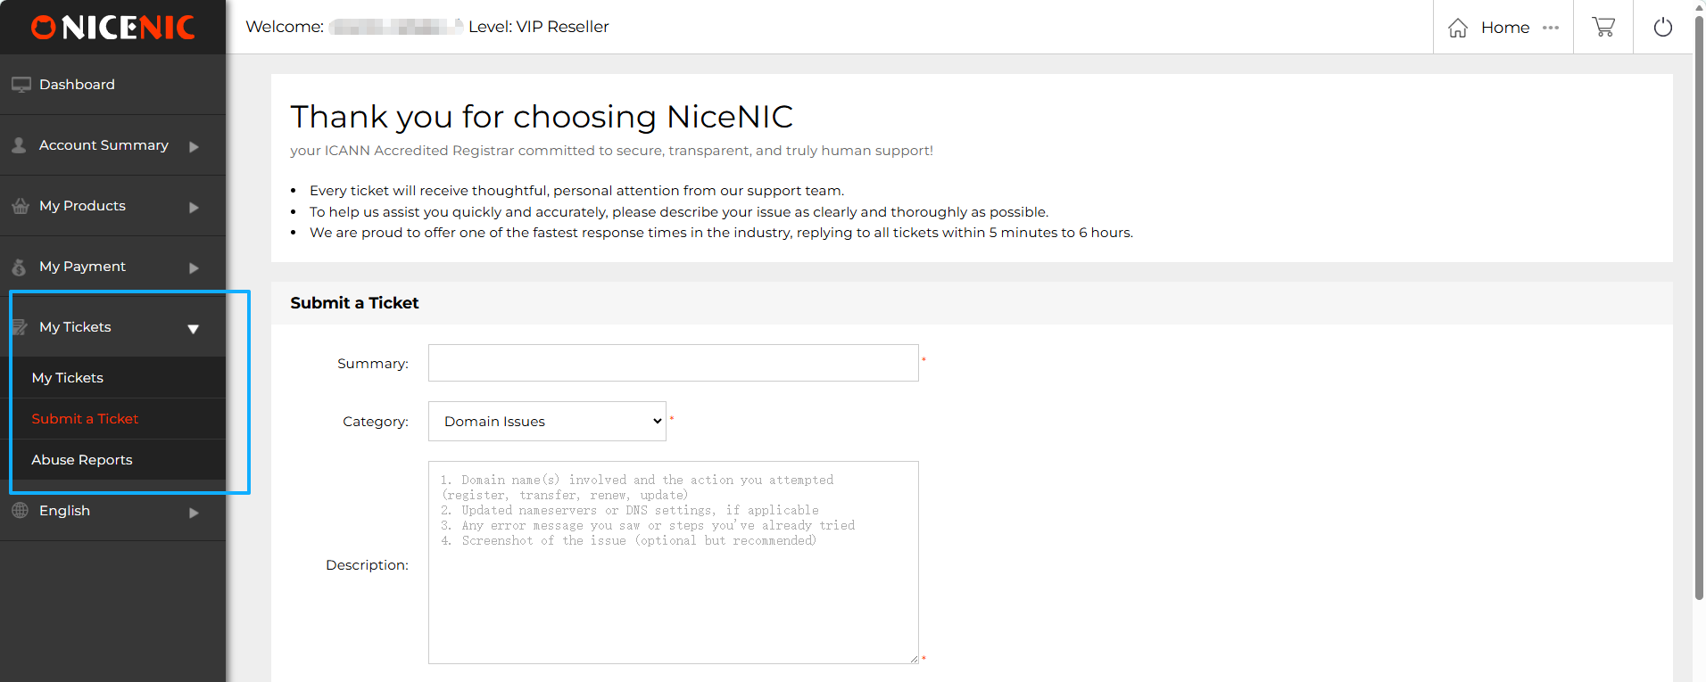Expand the Account Summary submenu arrow
The image size is (1706, 682).
[194, 146]
